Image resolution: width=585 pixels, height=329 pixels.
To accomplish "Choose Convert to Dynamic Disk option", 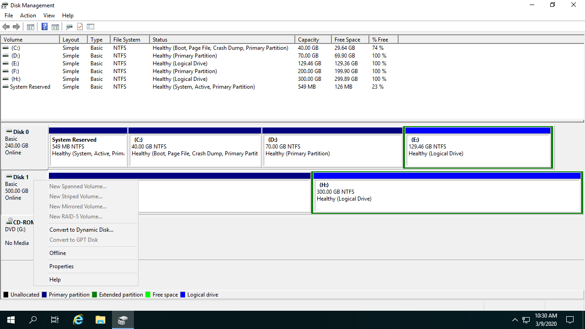I will 81,230.
